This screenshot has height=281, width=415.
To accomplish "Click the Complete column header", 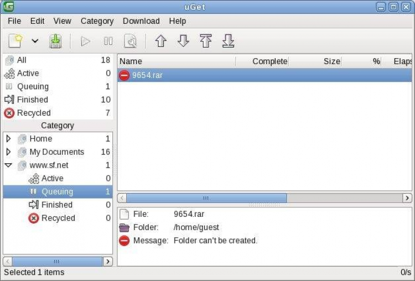I will tap(262, 61).
